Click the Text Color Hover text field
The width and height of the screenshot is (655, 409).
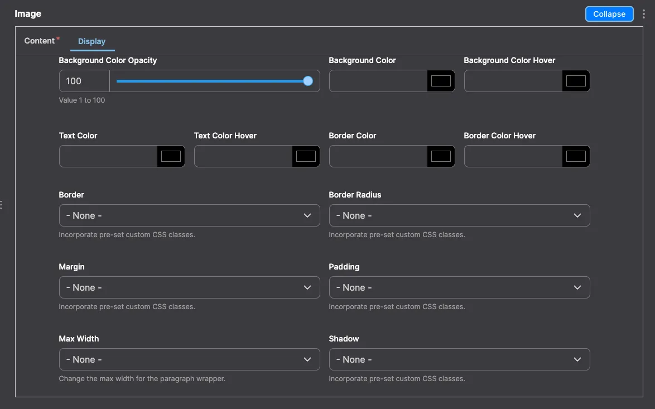(x=244, y=156)
